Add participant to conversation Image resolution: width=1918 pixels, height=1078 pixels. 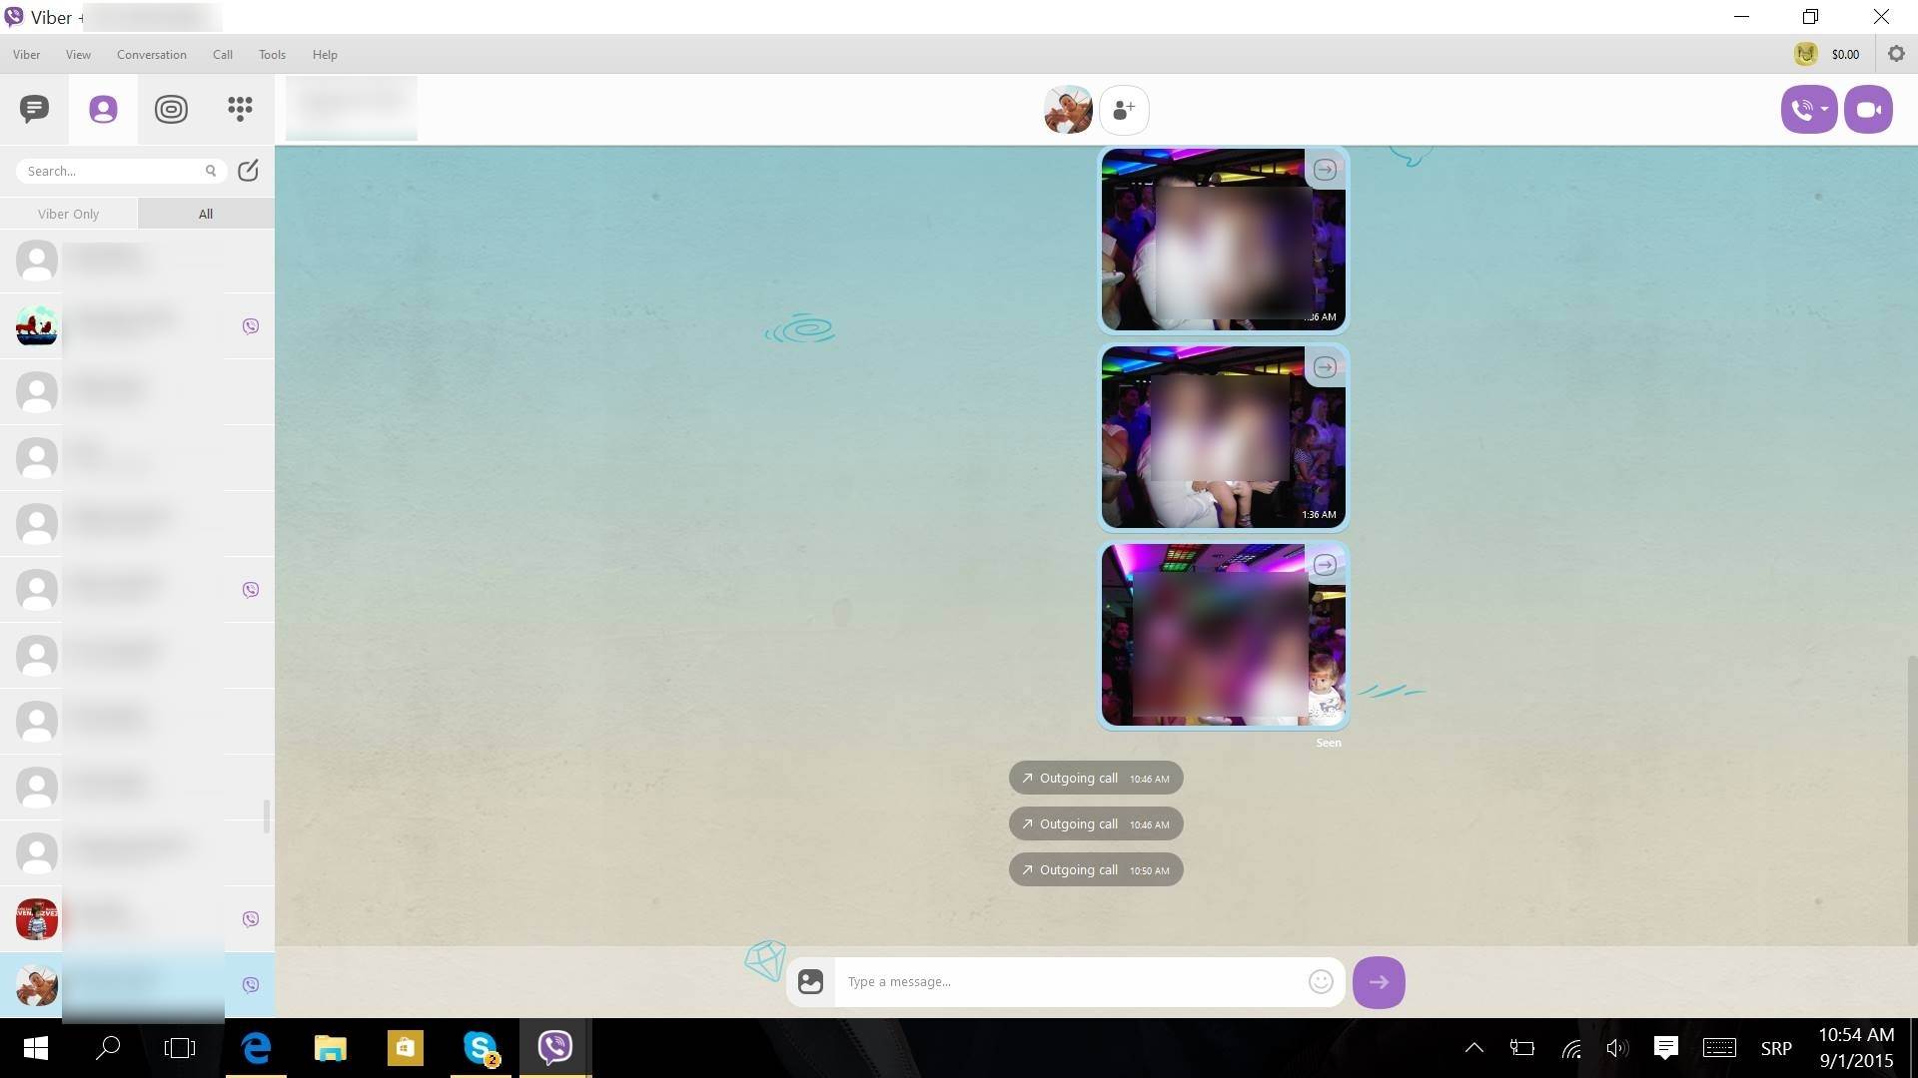1124,110
